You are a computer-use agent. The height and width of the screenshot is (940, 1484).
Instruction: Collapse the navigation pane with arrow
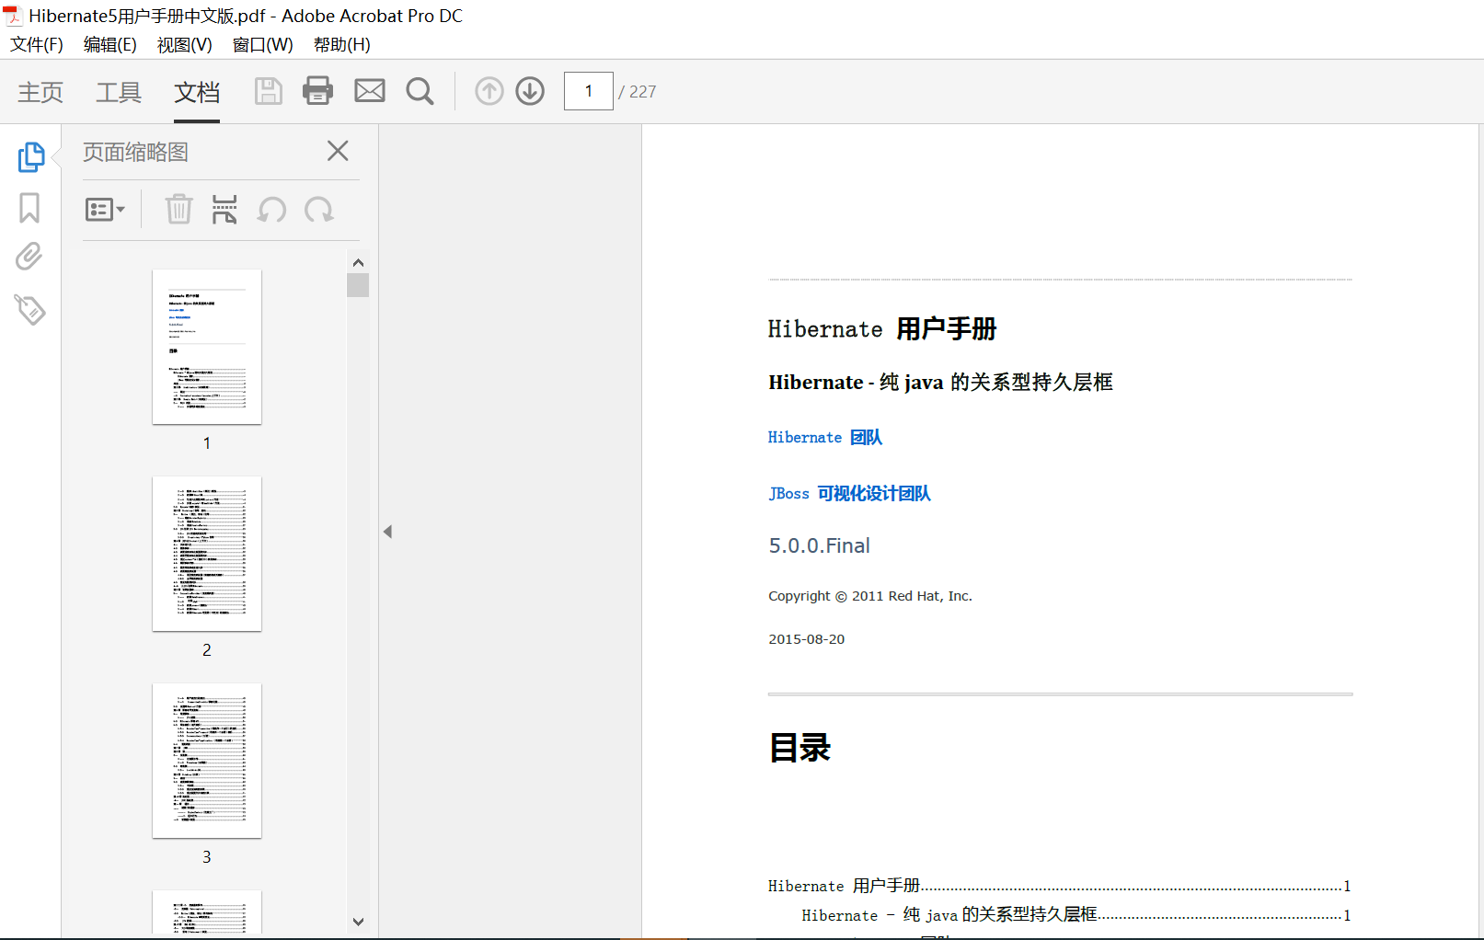pyautogui.click(x=387, y=532)
